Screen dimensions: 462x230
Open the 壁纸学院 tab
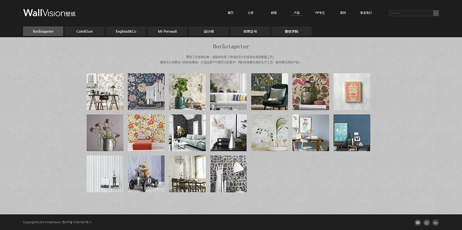291,31
